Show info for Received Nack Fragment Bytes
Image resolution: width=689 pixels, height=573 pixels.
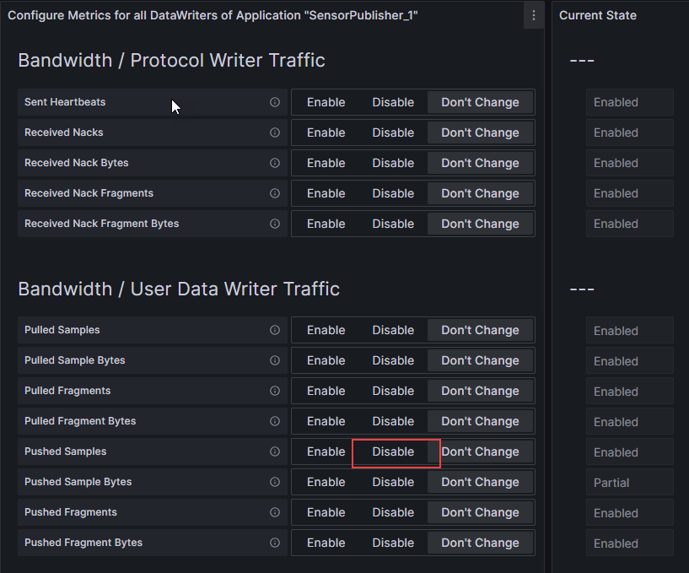(x=274, y=224)
